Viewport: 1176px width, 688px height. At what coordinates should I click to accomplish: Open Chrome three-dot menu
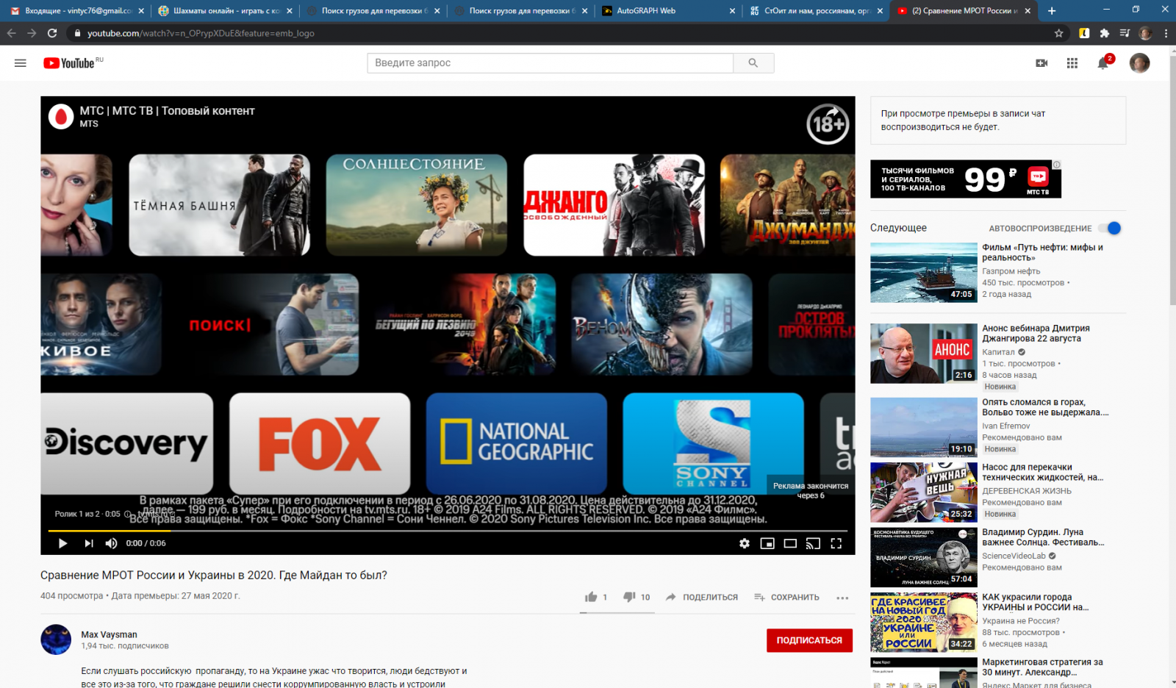[x=1166, y=33]
